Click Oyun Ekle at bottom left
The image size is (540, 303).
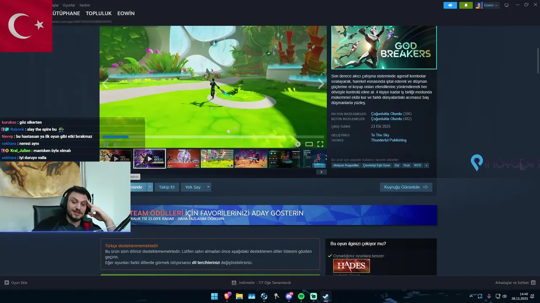click(16, 283)
